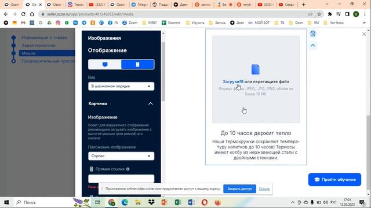This screenshot has width=371, height=208.
Task: Delete block with trash icon
Action: coord(313,34)
